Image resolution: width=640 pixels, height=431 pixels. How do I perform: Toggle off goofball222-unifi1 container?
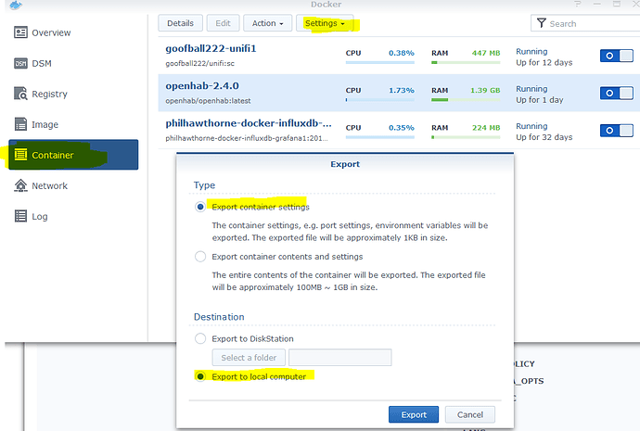point(616,56)
